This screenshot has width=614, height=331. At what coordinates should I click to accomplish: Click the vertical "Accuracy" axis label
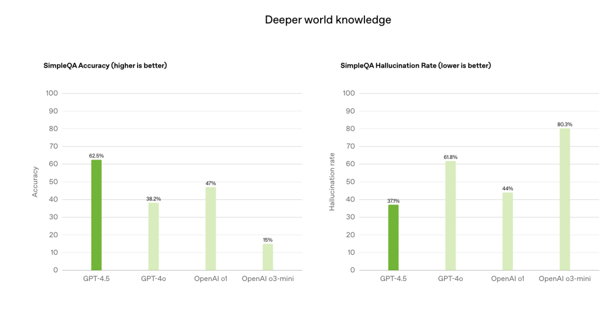tap(35, 182)
